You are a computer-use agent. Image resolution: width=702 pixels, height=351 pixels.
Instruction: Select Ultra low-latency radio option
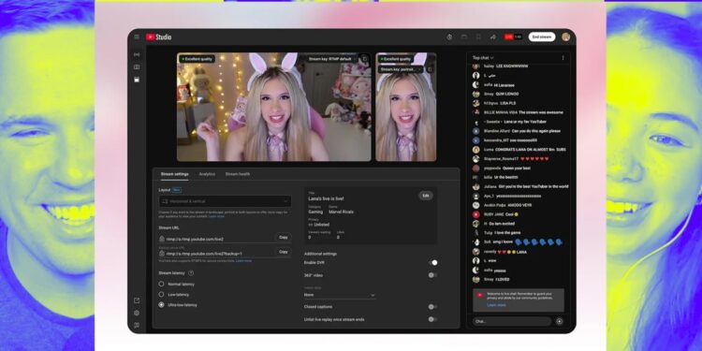[161, 304]
